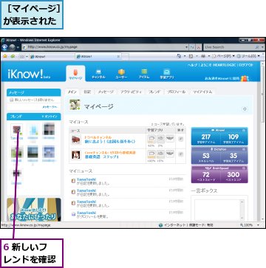Viewport: 266px width, 268px height.
Task: Switch to the フレンド tab
Action: [x=154, y=92]
